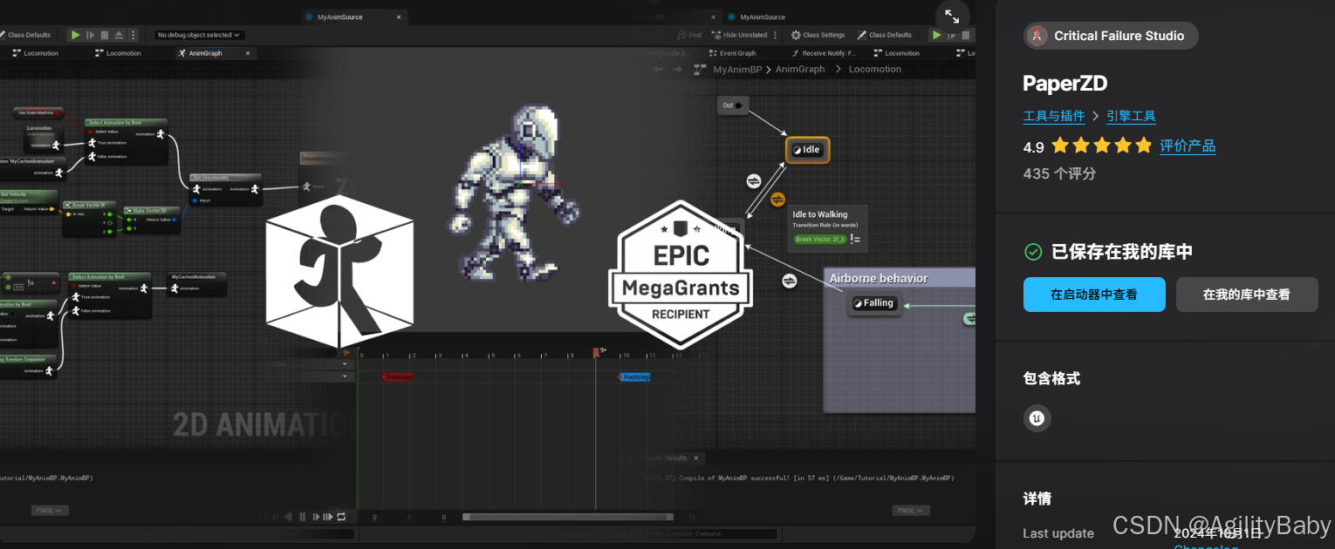Click the 评价产品 link
This screenshot has height=549, width=1335.
point(1188,146)
